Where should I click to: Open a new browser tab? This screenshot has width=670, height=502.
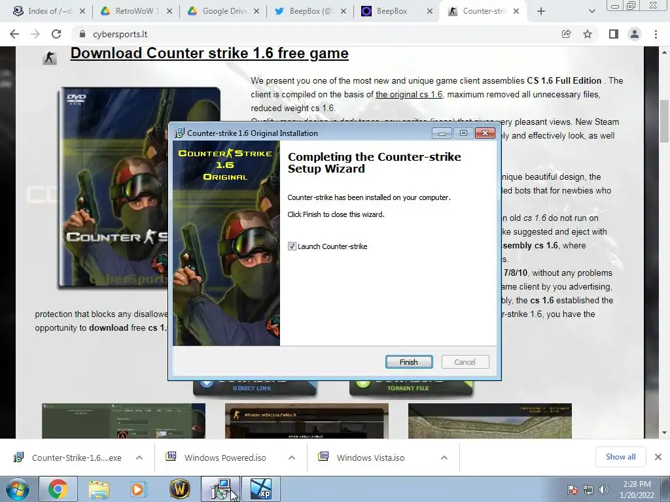(541, 11)
